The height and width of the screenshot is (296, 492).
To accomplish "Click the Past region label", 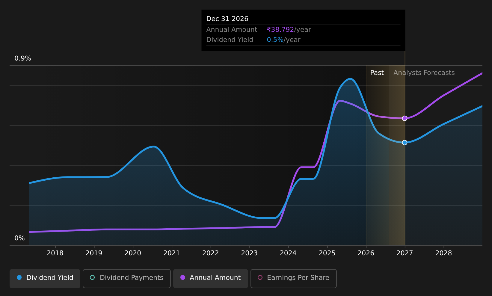I will coord(377,73).
